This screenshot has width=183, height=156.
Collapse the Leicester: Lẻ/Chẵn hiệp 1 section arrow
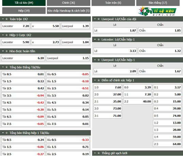pos(95,40)
